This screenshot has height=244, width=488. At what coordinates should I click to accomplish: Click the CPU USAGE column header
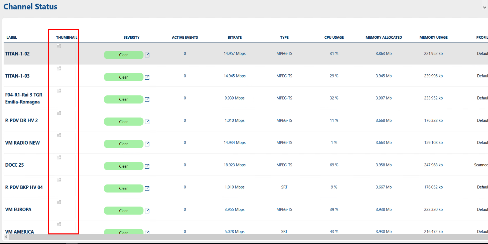(x=334, y=37)
